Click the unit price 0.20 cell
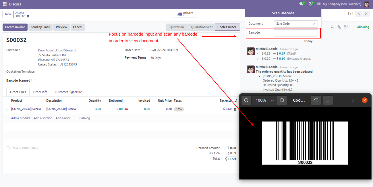Image resolution: width=373 pixels, height=187 pixels. [169, 109]
